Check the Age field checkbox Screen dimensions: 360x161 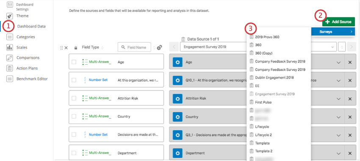click(x=74, y=62)
